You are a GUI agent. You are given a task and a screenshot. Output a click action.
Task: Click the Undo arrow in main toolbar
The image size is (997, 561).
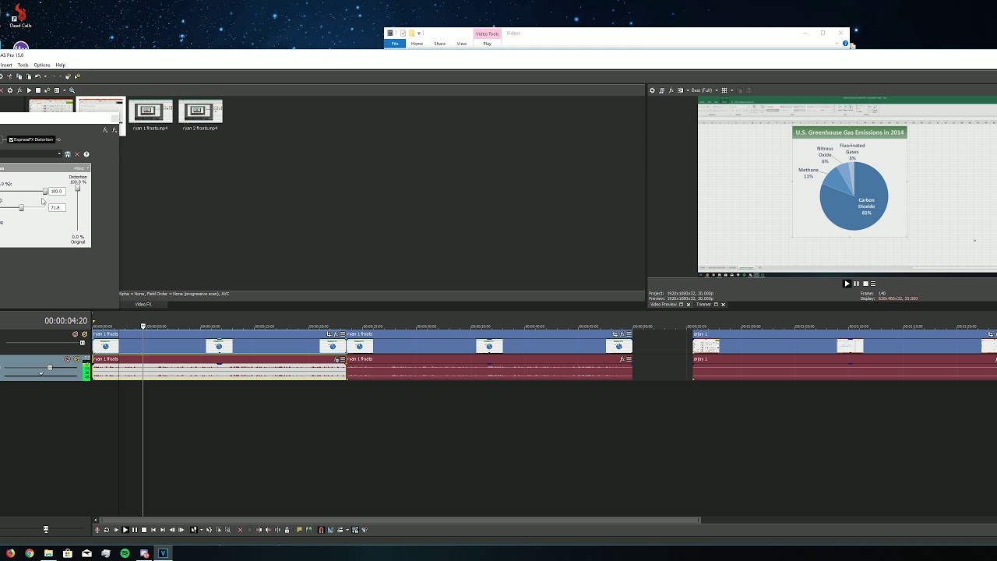pyautogui.click(x=37, y=76)
